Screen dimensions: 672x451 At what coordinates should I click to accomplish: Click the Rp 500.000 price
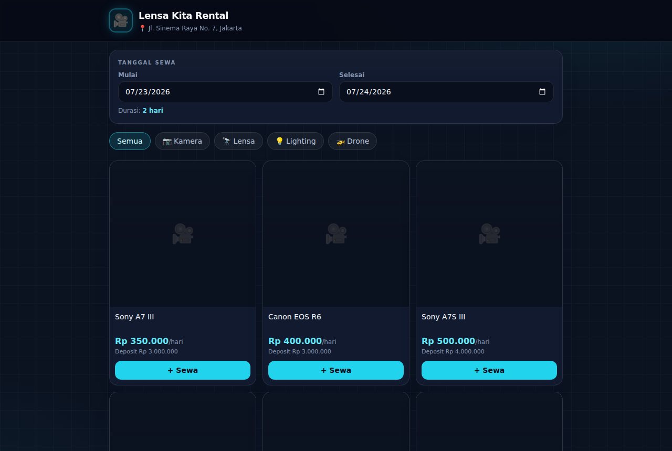(x=448, y=341)
